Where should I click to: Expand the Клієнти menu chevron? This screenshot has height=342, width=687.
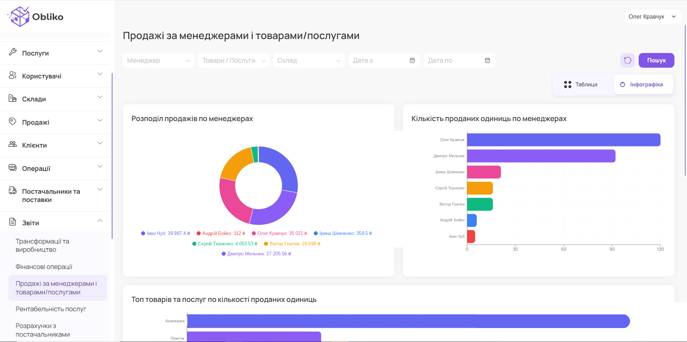point(100,143)
